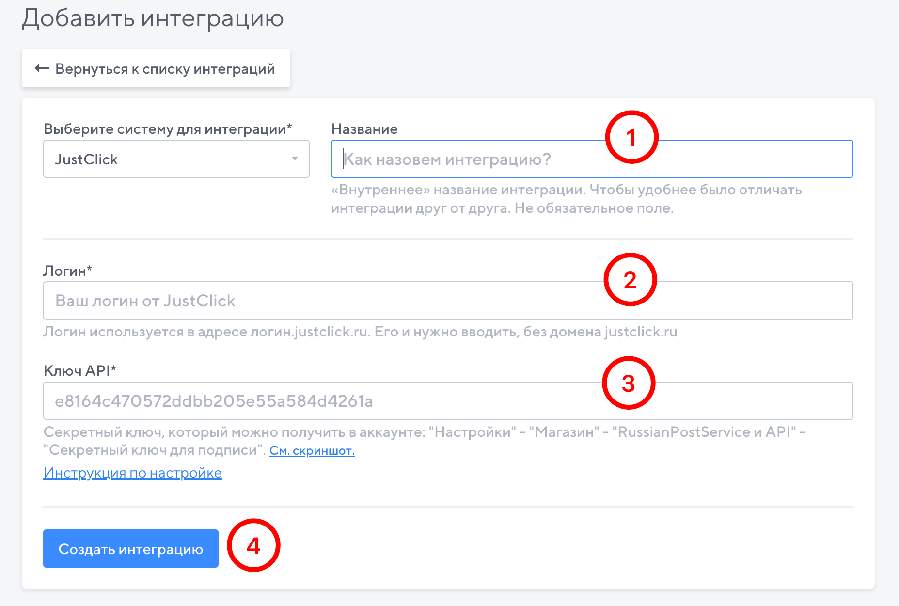Click the red circle marker numbered 4
Viewport: 899px width, 606px height.
[x=253, y=545]
